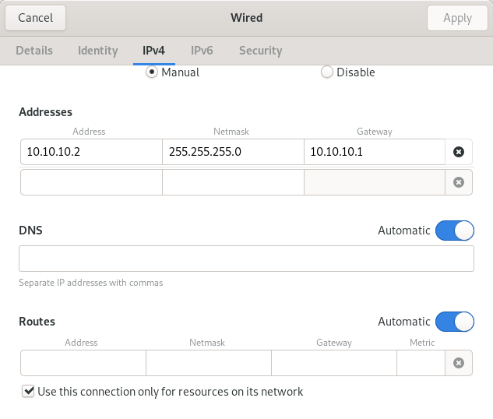Cancel the Wired settings dialog
The image size is (493, 419).
(x=36, y=18)
